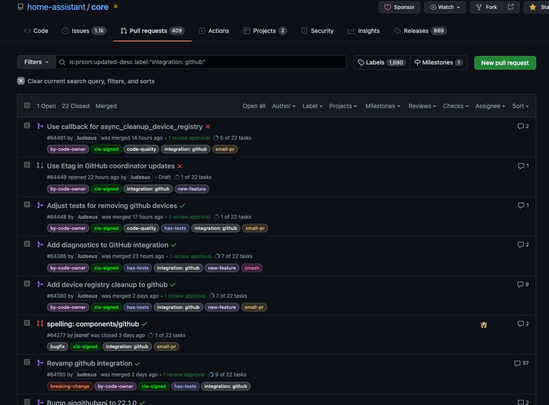
Task: Open the Author filter dropdown
Action: click(284, 106)
